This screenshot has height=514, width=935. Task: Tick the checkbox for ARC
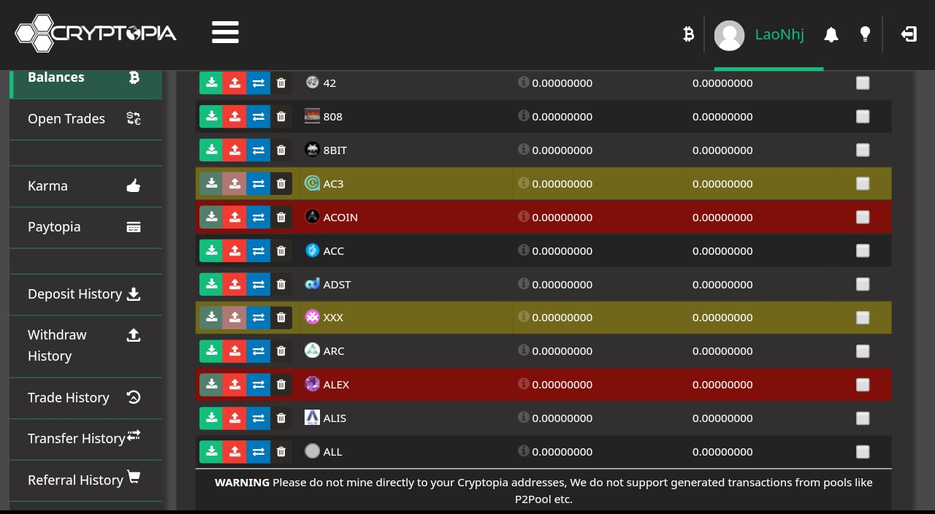point(863,351)
